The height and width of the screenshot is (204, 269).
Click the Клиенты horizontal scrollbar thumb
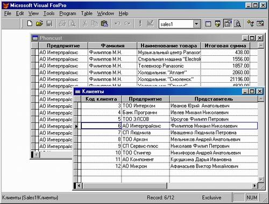coord(125,186)
